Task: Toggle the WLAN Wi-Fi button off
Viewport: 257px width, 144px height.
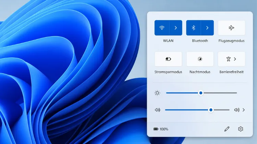Action: tap(162, 28)
